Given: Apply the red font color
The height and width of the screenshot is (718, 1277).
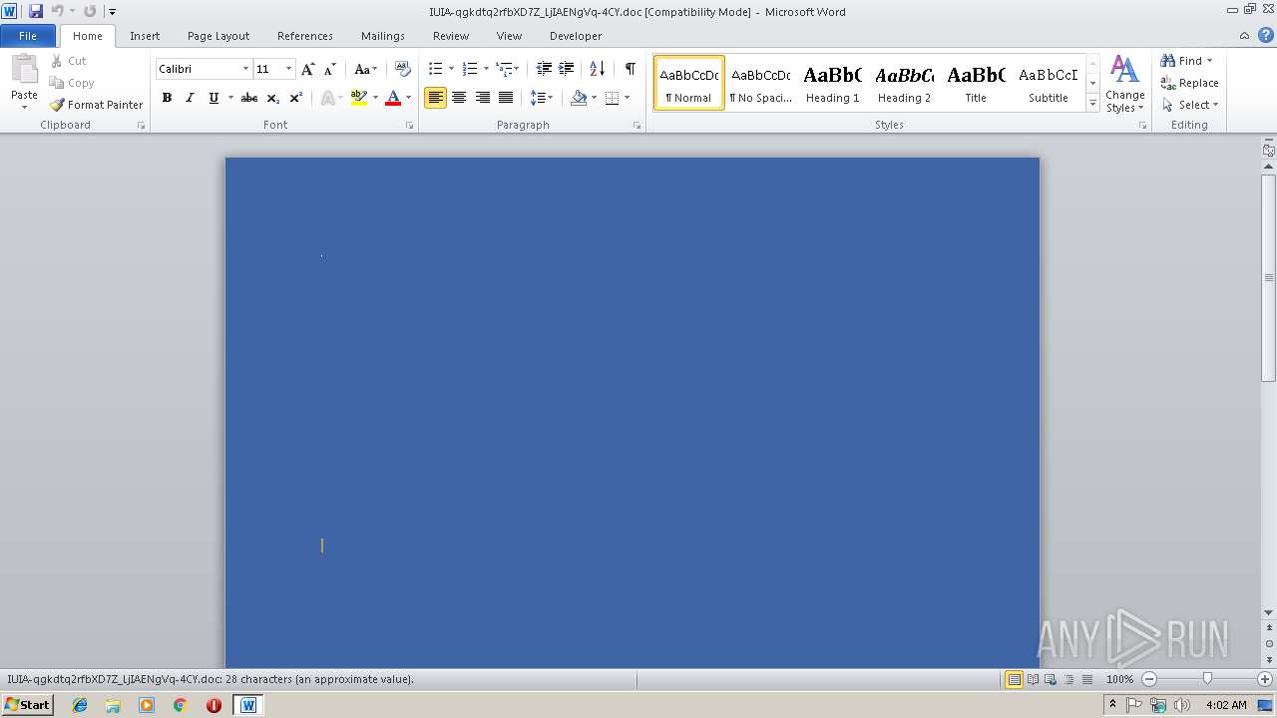Looking at the screenshot, I should tap(393, 98).
